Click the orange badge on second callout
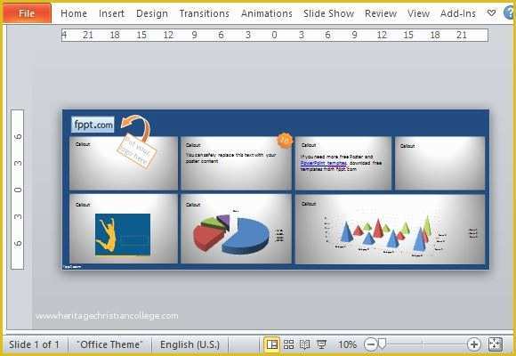This screenshot has width=516, height=356. point(285,141)
